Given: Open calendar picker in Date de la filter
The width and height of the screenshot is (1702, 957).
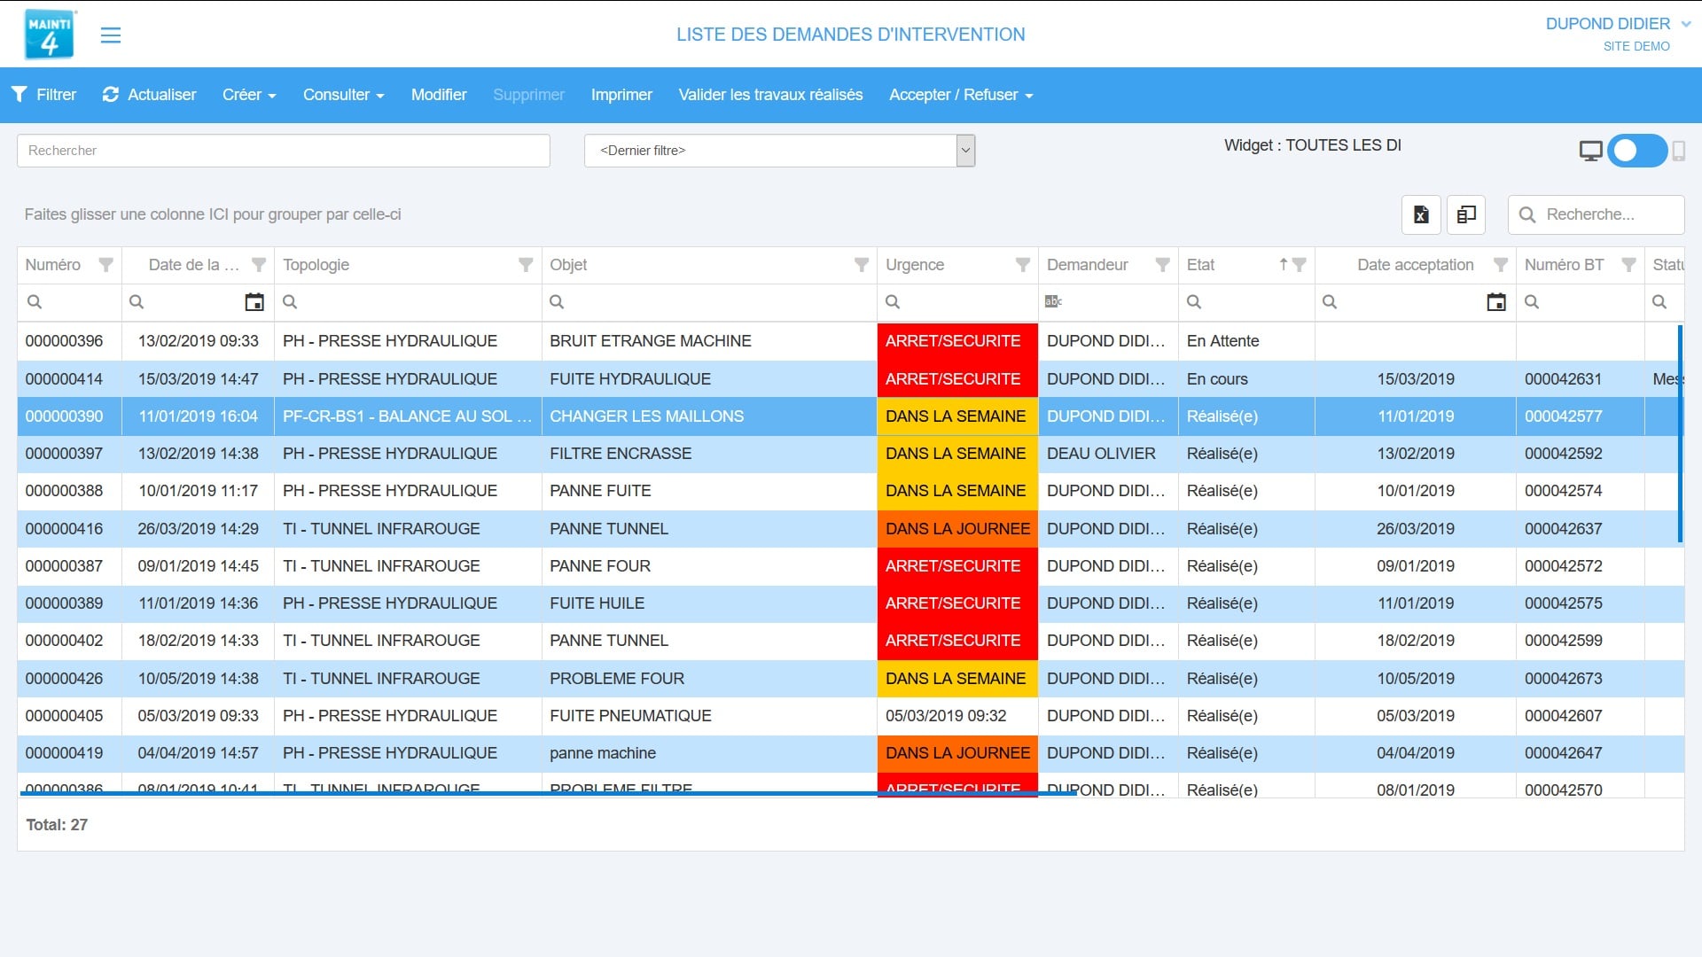Looking at the screenshot, I should [254, 302].
